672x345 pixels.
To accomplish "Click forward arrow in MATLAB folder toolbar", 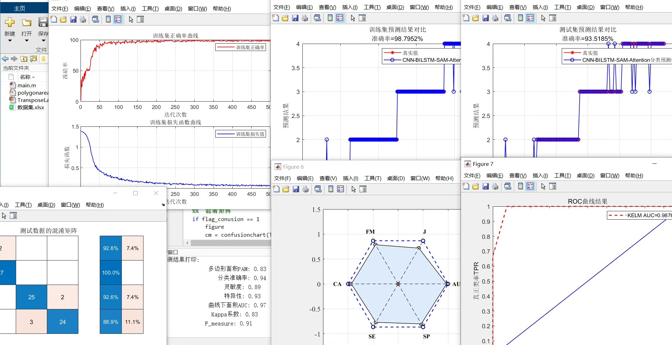I will [x=14, y=59].
